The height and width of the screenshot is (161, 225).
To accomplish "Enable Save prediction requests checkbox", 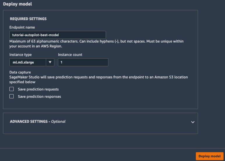I will pos(11,89).
